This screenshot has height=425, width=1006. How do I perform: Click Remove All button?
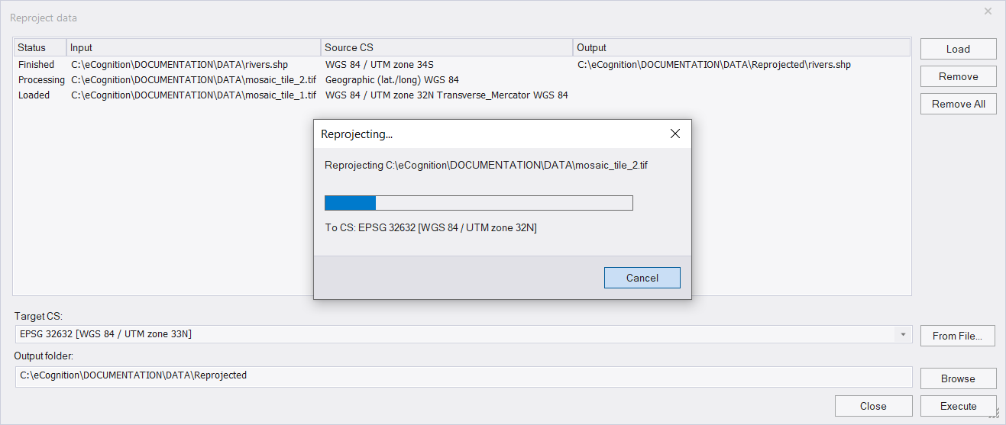[958, 104]
